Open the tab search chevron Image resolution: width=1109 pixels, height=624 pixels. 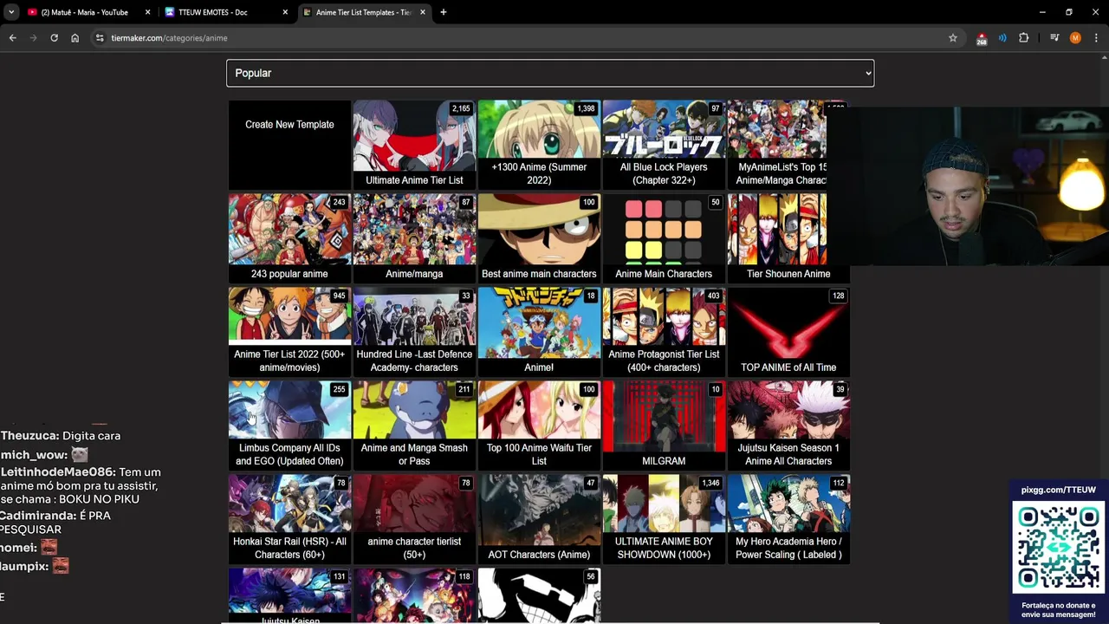(x=10, y=12)
